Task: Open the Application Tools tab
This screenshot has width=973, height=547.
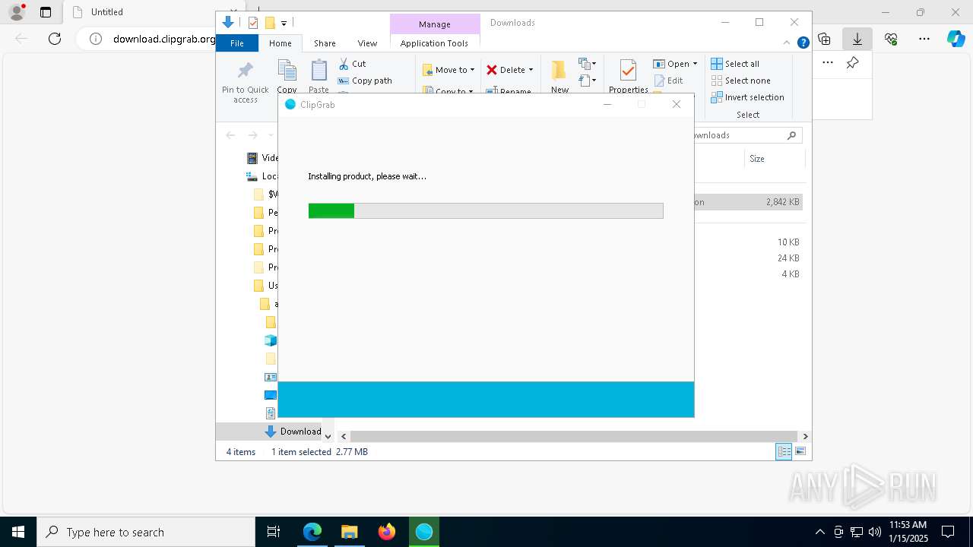Action: click(434, 43)
